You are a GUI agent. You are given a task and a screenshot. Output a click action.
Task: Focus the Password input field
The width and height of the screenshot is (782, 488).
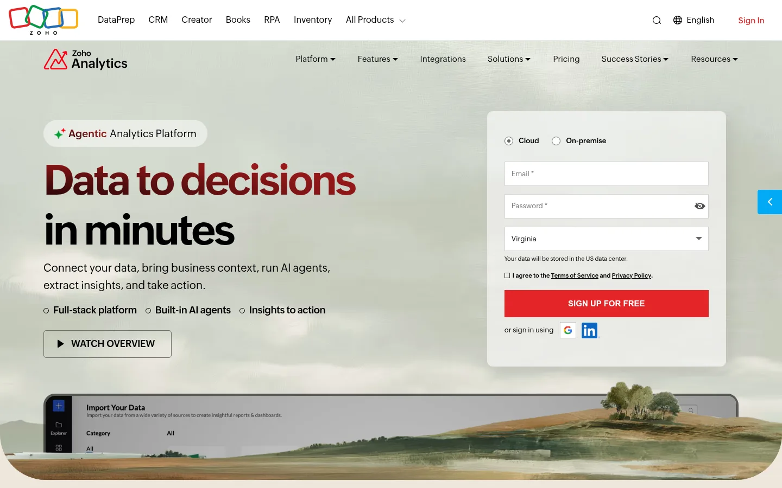coord(606,206)
